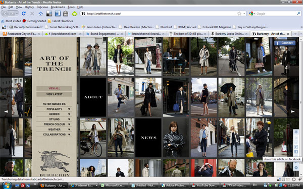Image resolution: width=303 pixels, height=189 pixels.
Task: Open the Recently Bookmarked dropdown
Action: coord(26,27)
